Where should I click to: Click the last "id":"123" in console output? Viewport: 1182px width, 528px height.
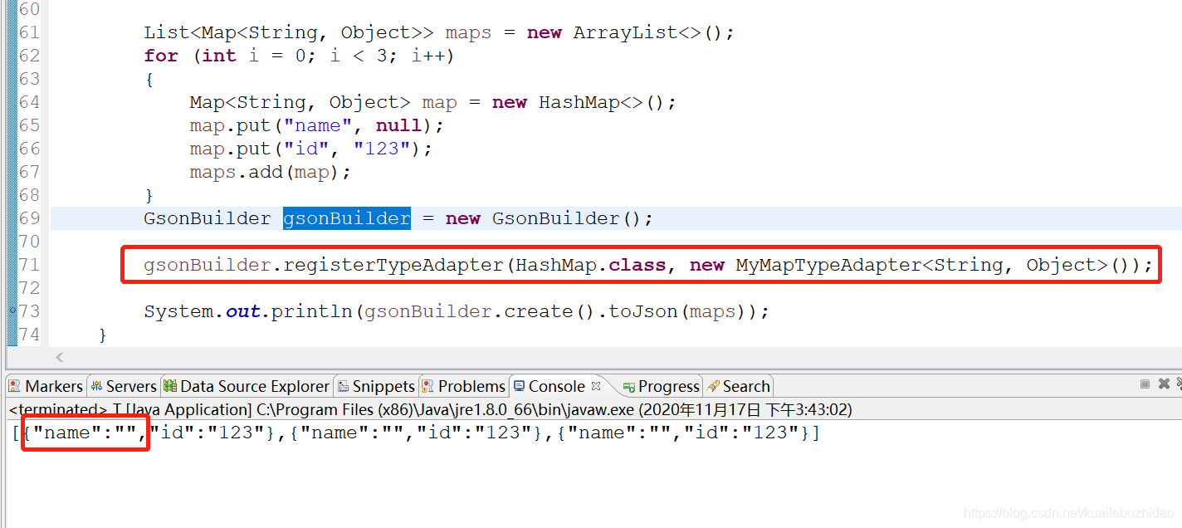(746, 433)
